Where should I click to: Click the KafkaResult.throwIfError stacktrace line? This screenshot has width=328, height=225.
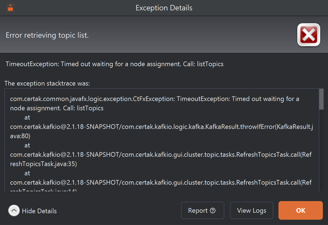(162, 131)
